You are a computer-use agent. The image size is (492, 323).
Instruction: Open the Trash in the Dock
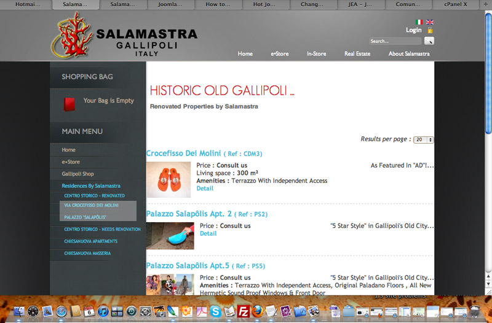(x=475, y=311)
